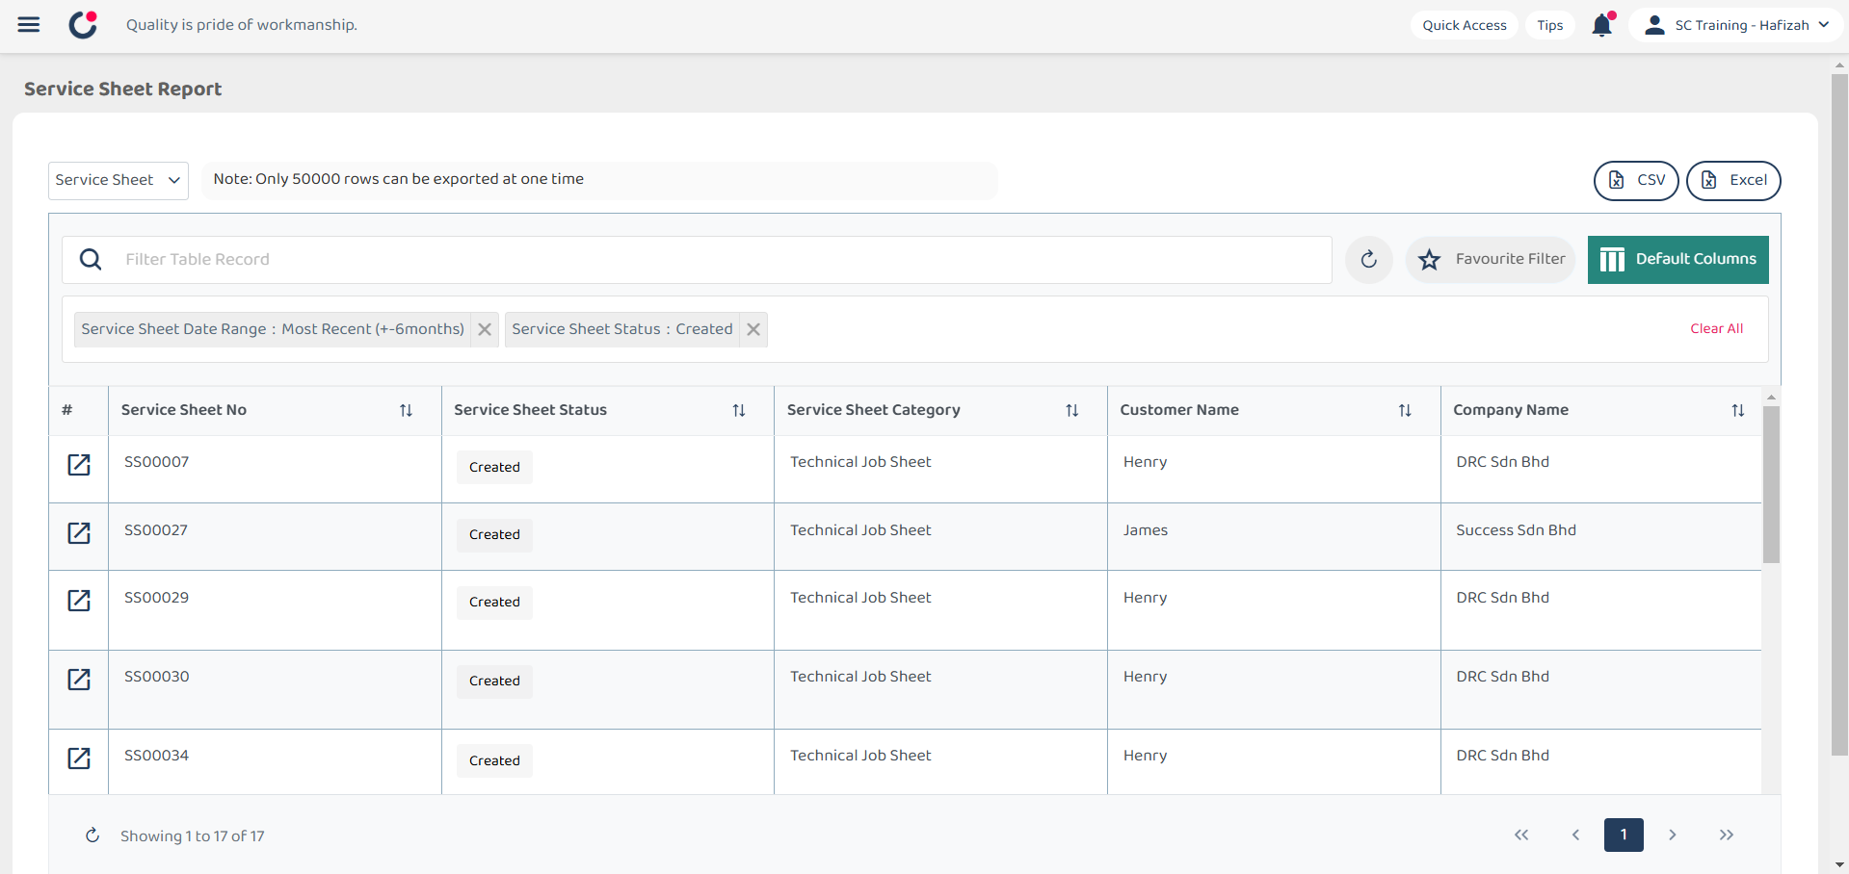Image resolution: width=1849 pixels, height=874 pixels.
Task: Open record SS00029 with its open icon
Action: (79, 601)
